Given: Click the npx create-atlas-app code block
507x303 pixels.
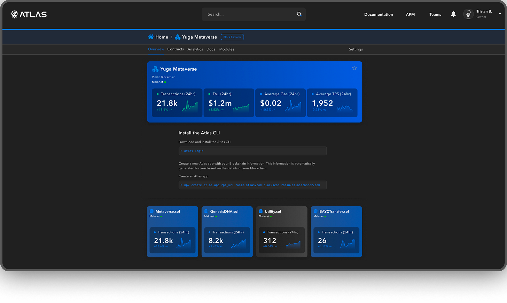Looking at the screenshot, I should (252, 185).
